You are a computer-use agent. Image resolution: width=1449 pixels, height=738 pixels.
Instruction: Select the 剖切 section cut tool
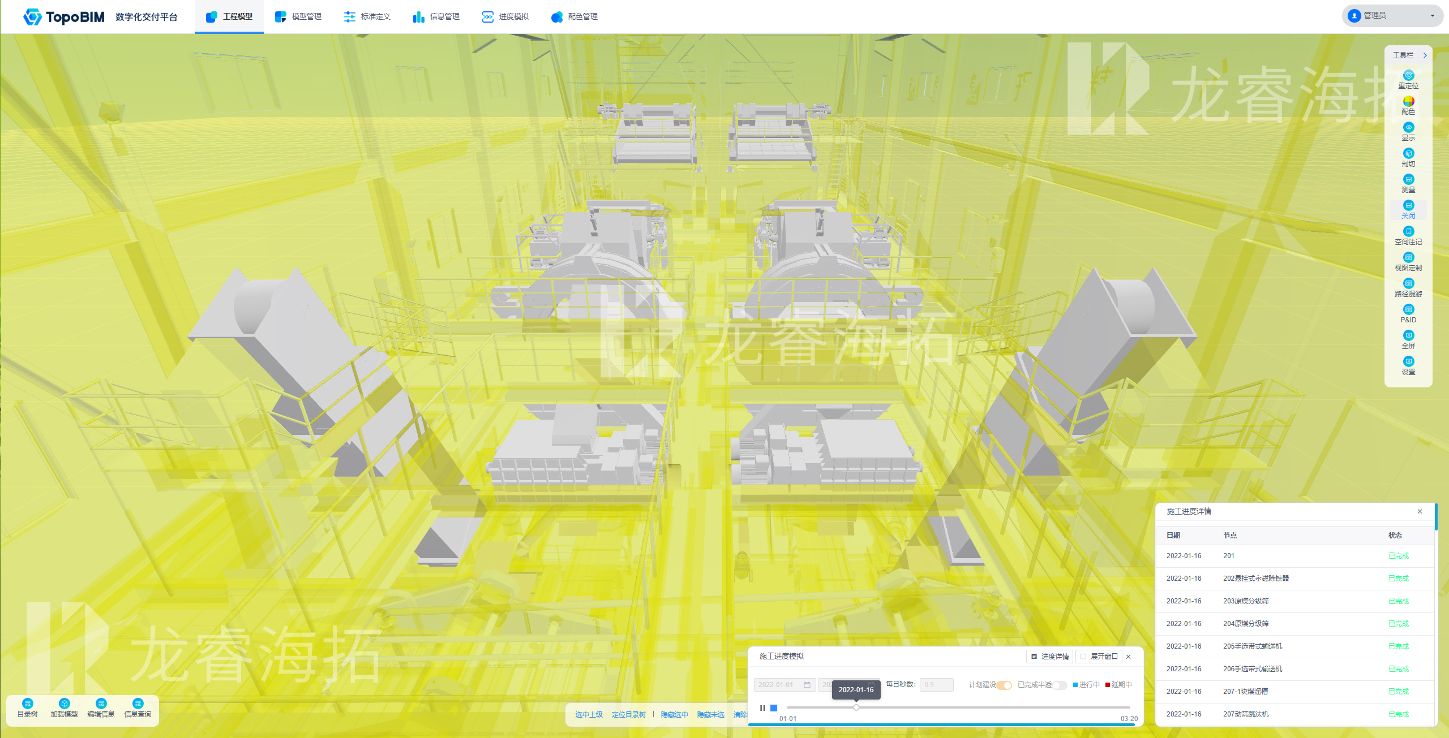click(1408, 154)
